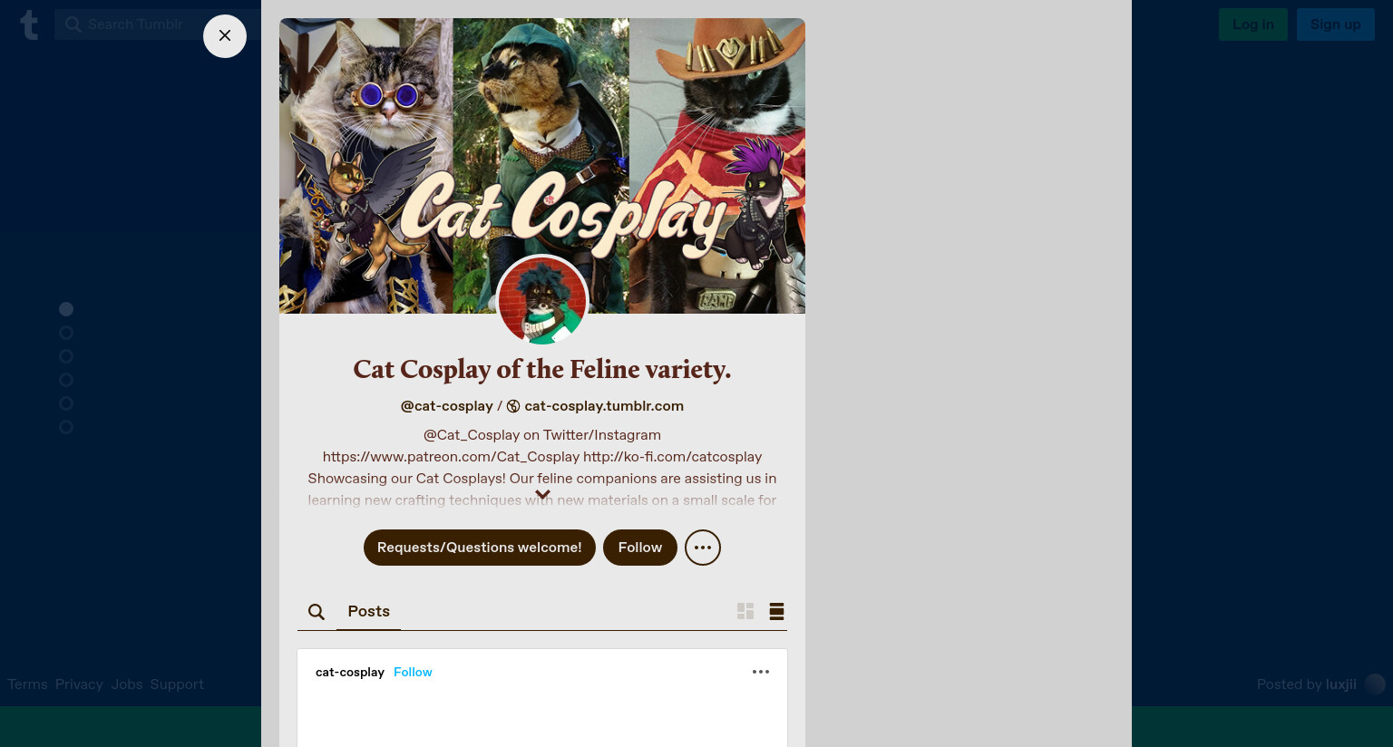1393x747 pixels.
Task: Switch to grid view layout icon
Action: pyautogui.click(x=745, y=611)
